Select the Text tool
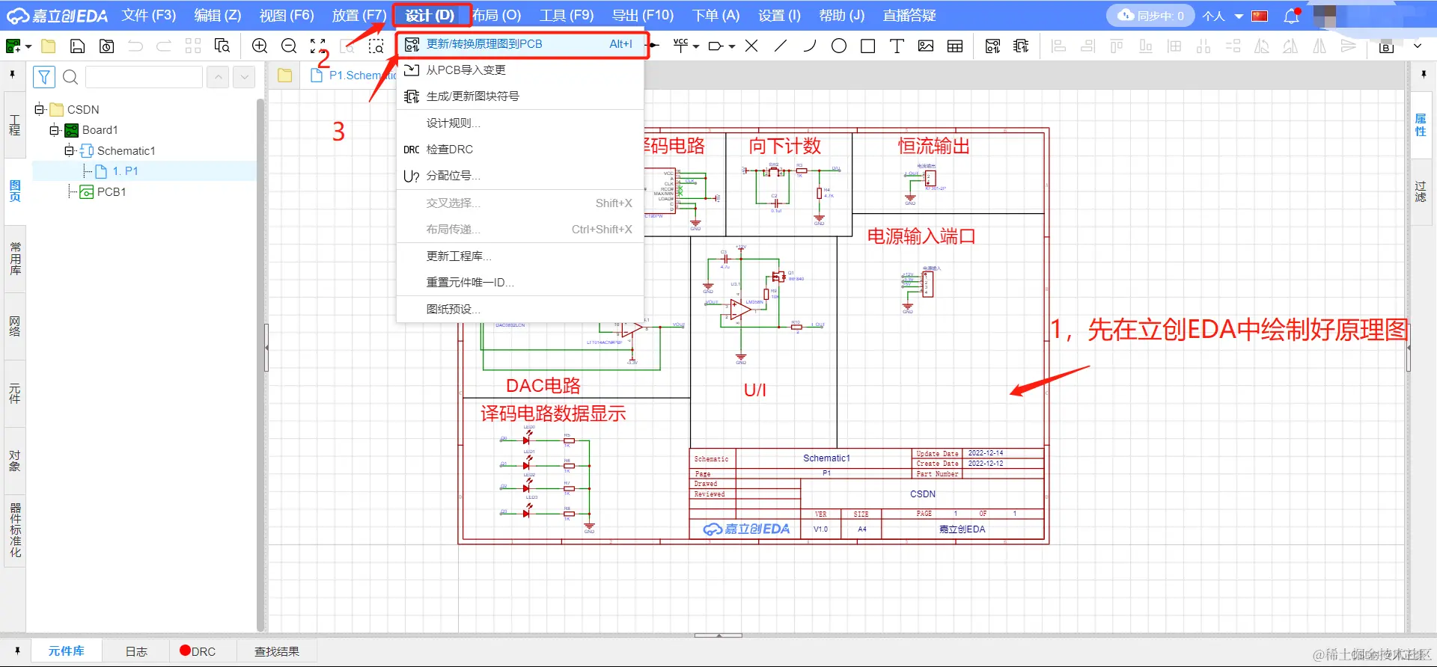Viewport: 1437px width, 667px height. [x=897, y=46]
